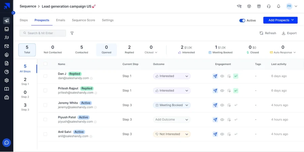Click the Saleshandy logo icon
This screenshot has width=304, height=152.
pos(7,6)
